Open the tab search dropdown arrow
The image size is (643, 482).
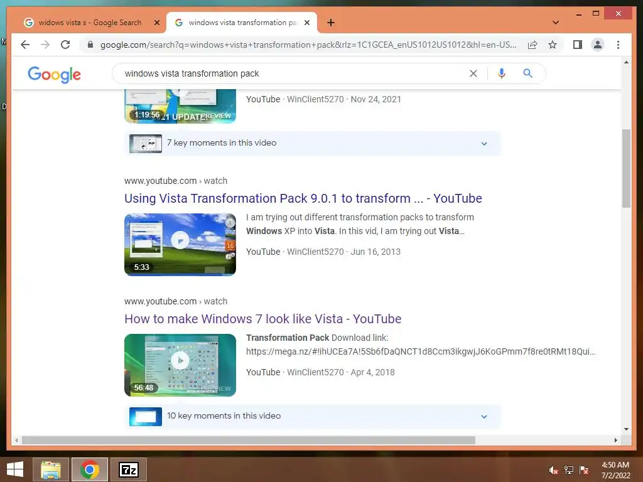(556, 23)
